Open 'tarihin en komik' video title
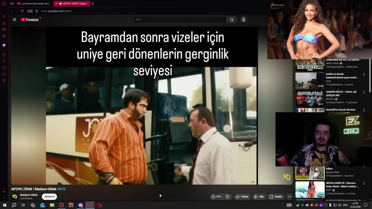The height and width of the screenshot is (209, 372). (x=342, y=76)
